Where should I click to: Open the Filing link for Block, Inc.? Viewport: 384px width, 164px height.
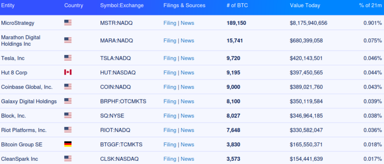point(170,116)
